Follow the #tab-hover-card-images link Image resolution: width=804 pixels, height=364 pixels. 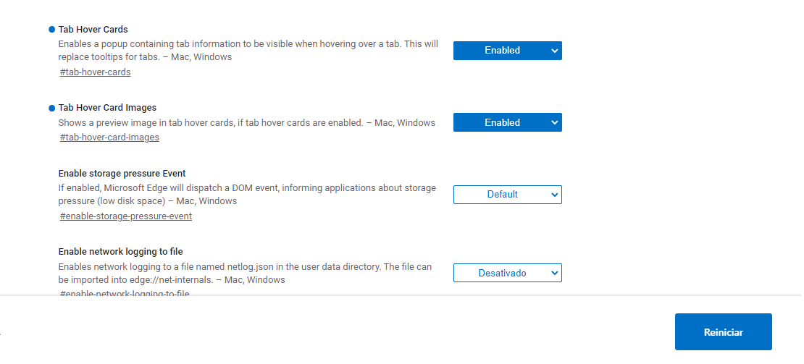click(x=109, y=137)
